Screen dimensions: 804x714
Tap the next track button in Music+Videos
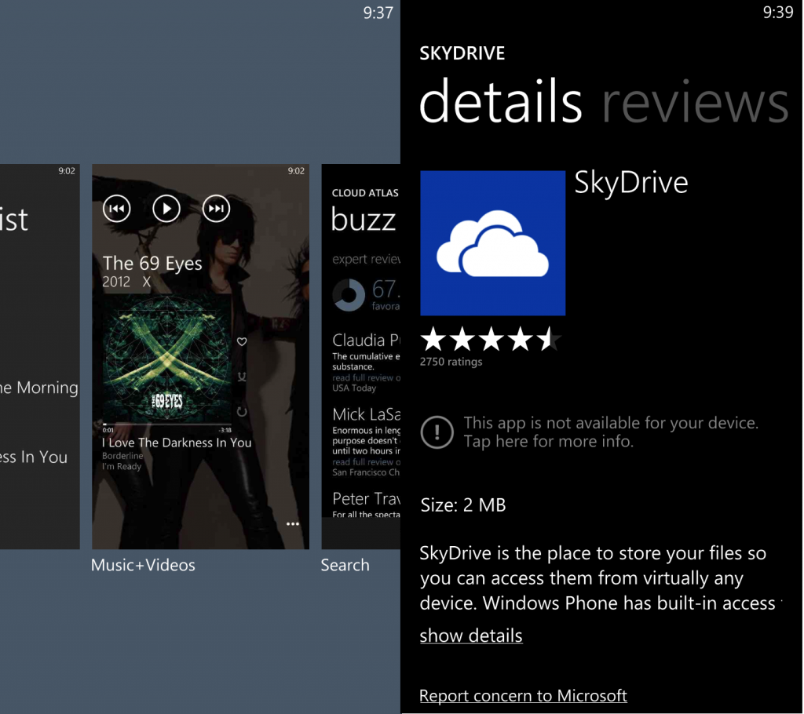(x=216, y=209)
